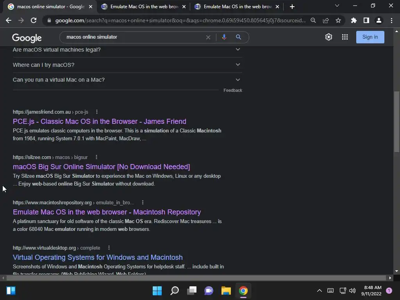Click the silzee.com › macos › bigsur URL text
400x300 pixels.
[50, 157]
